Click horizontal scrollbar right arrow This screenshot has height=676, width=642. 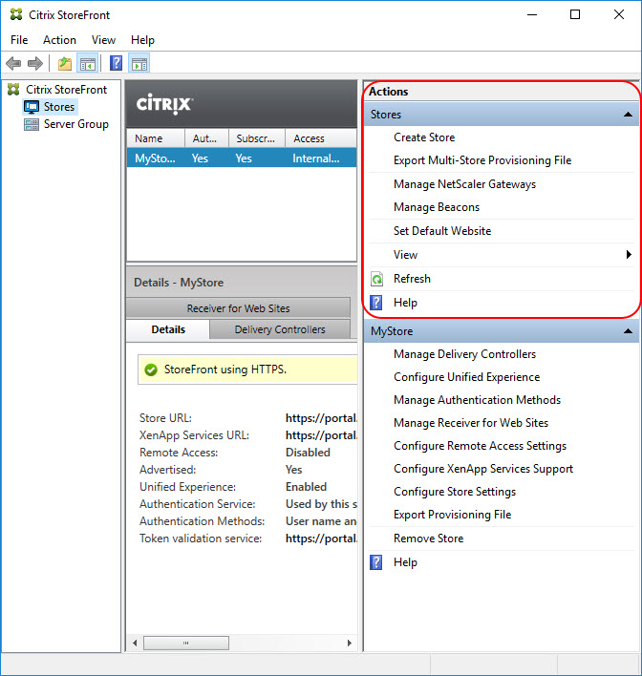pos(349,644)
